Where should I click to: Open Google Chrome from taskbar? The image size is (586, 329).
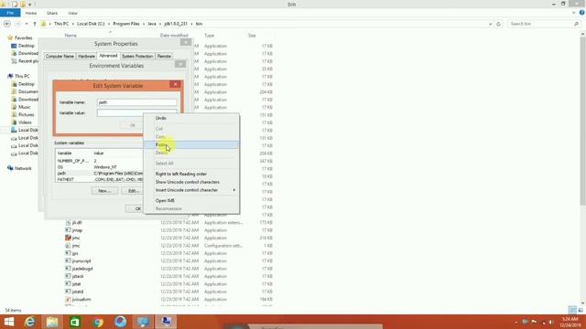[x=98, y=322]
